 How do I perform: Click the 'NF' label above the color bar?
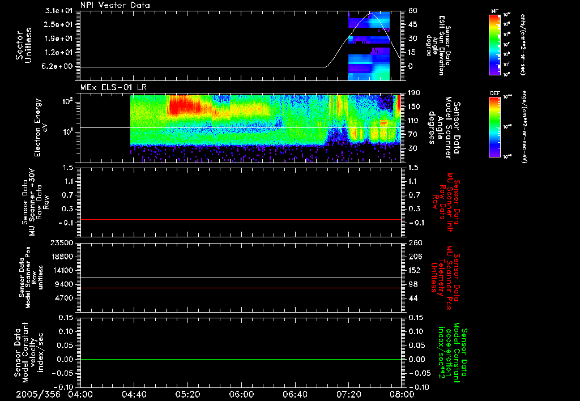(494, 11)
